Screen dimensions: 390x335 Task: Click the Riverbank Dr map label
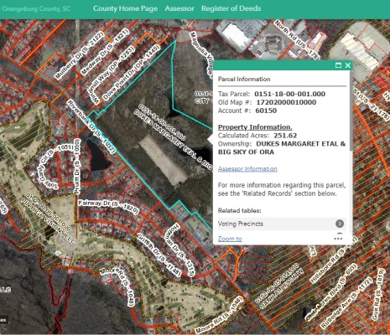click(91, 126)
